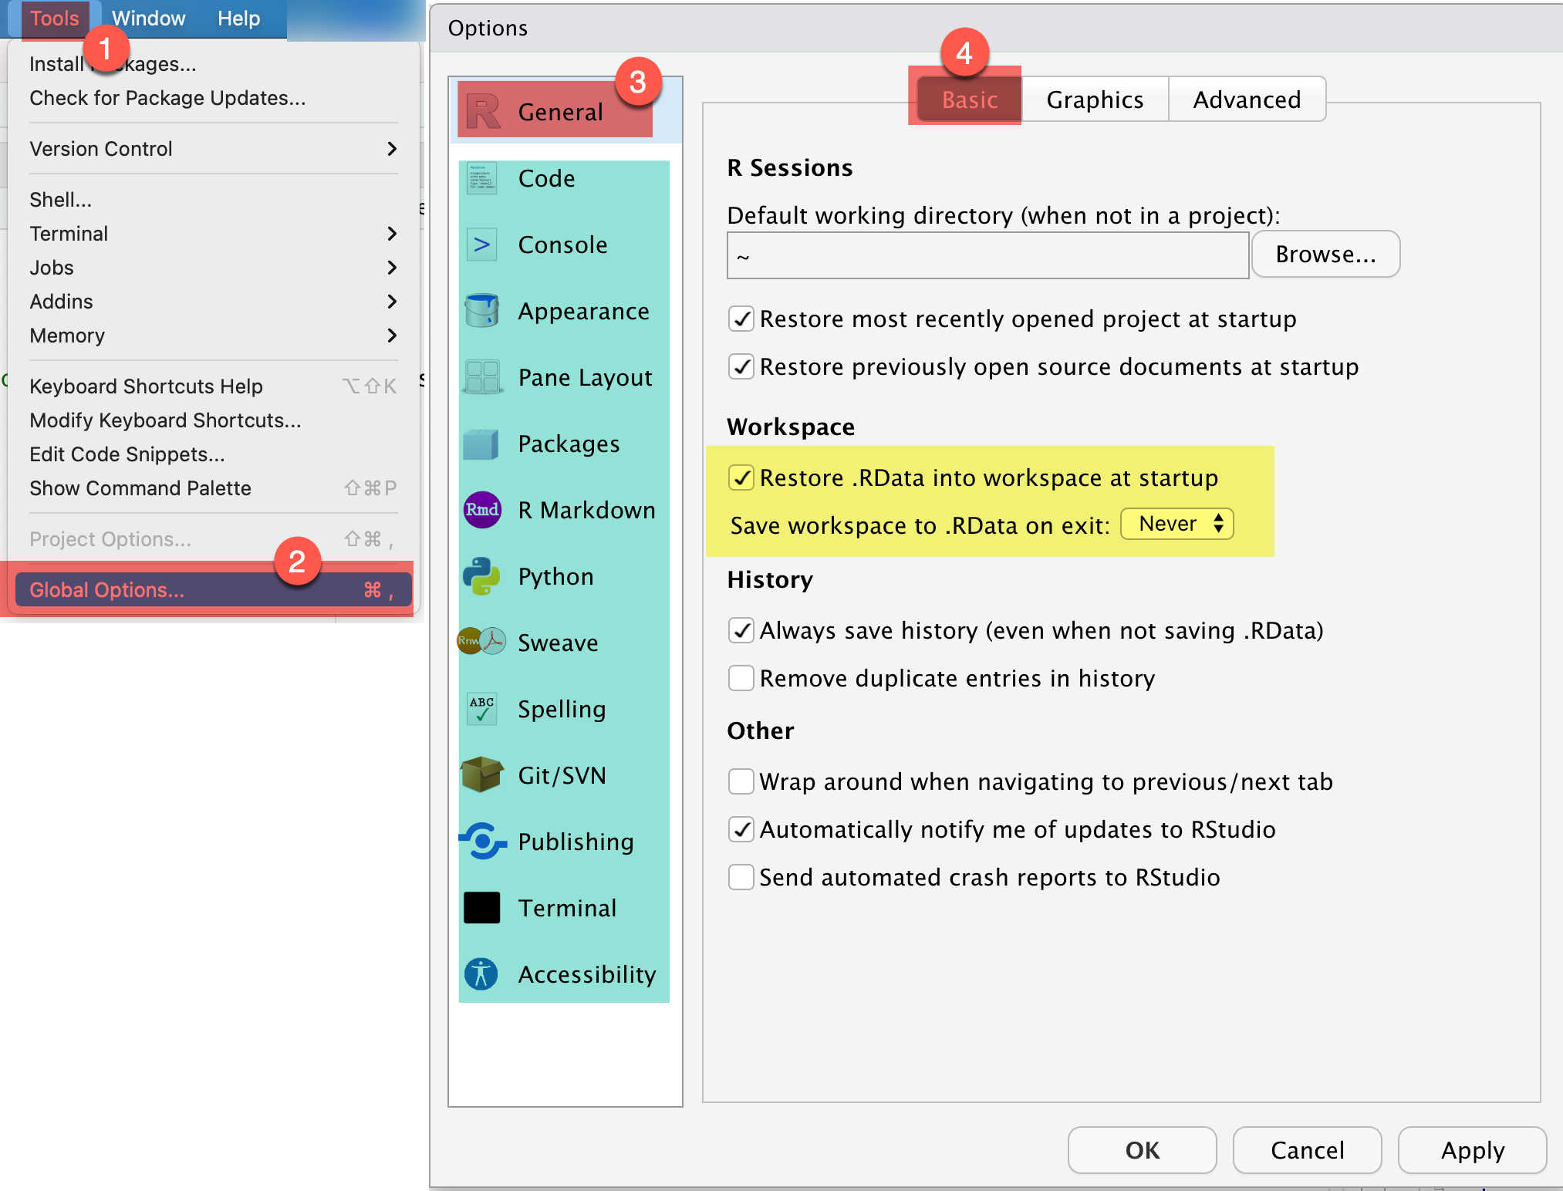Click the Browse button for working directory
The width and height of the screenshot is (1563, 1191).
point(1325,254)
